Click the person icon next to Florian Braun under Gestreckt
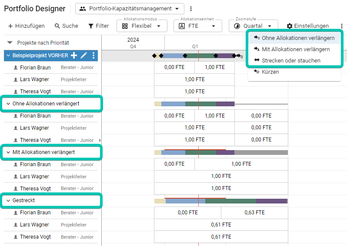 coord(16,213)
